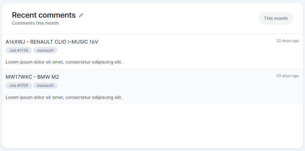Viewport: 305px width, 151px height.
Task: Click the motasoft tag under RENAULT CLIO
Action: tap(45, 51)
